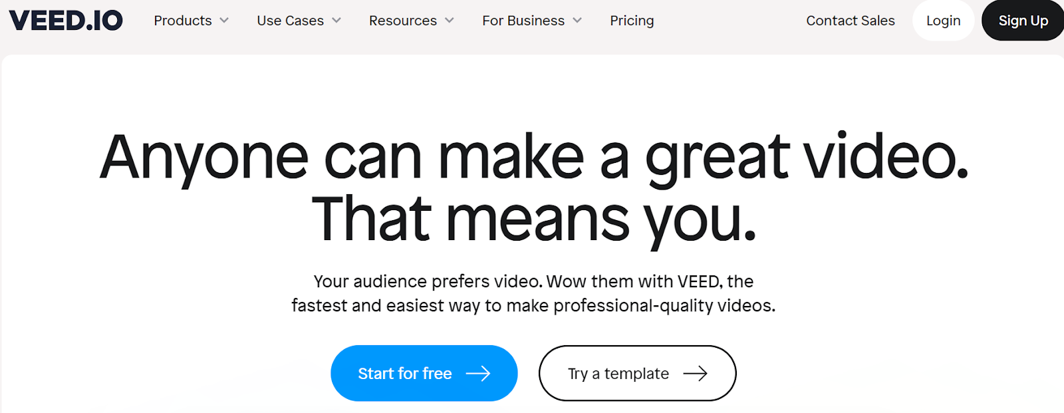
Task: Click the 'That means you.' headline line
Action: click(x=533, y=219)
